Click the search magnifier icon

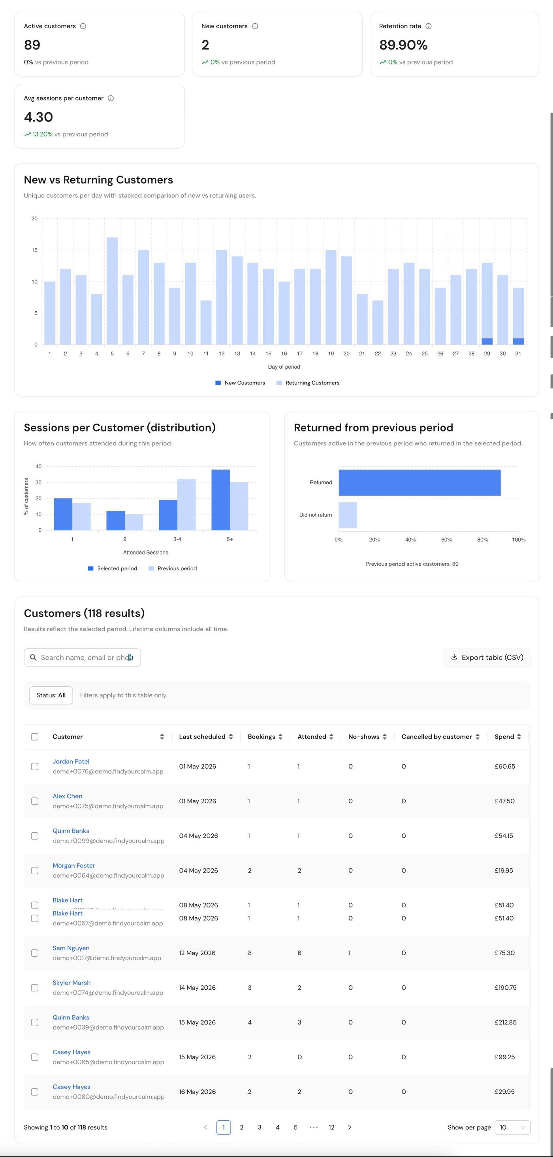click(33, 657)
